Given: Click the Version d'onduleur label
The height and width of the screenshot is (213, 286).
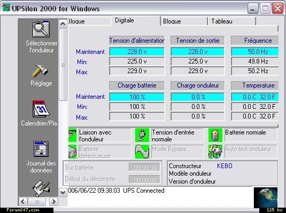Looking at the screenshot, I should click(x=192, y=182).
